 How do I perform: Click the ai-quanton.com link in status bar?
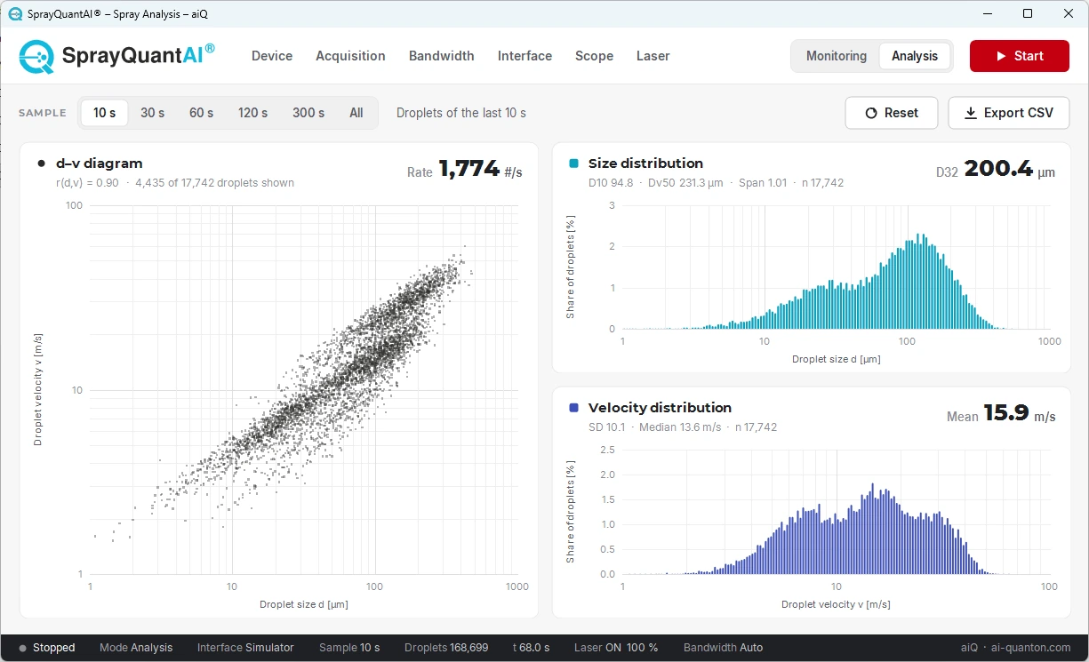[1031, 648]
